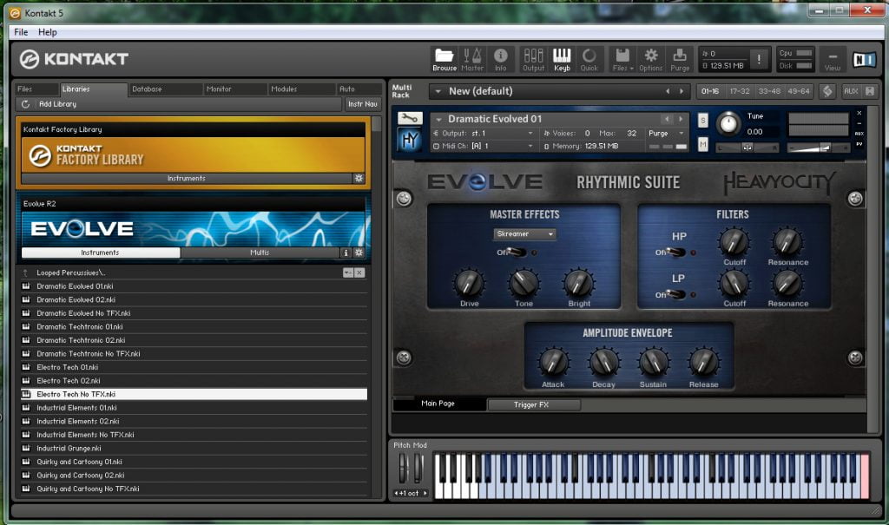Show the Info pane icon
Image resolution: width=889 pixels, height=525 pixels.
coord(500,59)
